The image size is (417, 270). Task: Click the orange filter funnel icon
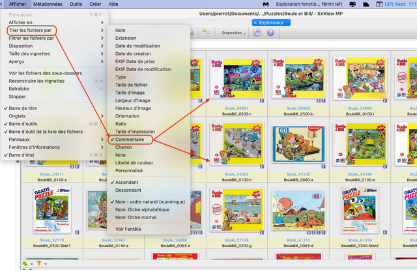tap(39, 263)
